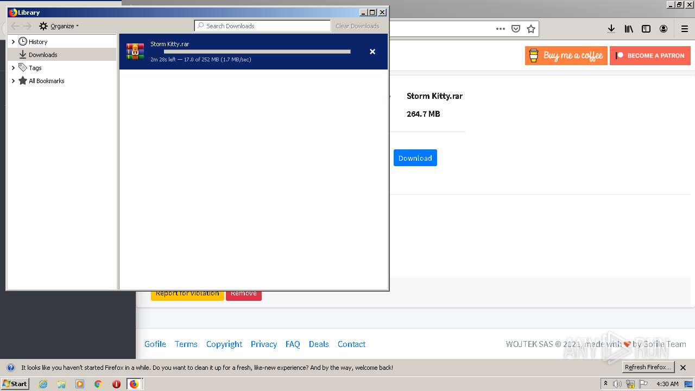Click the network tray icon
This screenshot has width=695, height=391.
[630, 384]
